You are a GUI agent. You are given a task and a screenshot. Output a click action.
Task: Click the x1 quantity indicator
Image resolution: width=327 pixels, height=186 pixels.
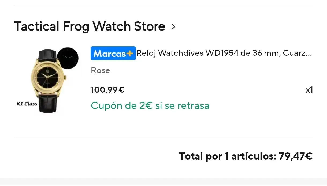[309, 90]
